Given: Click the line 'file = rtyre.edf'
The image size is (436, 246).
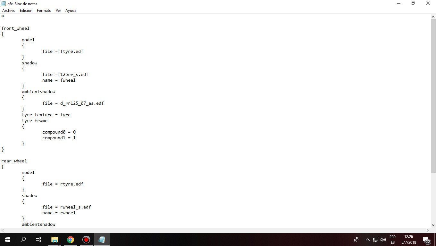Looking at the screenshot, I should tap(63, 184).
